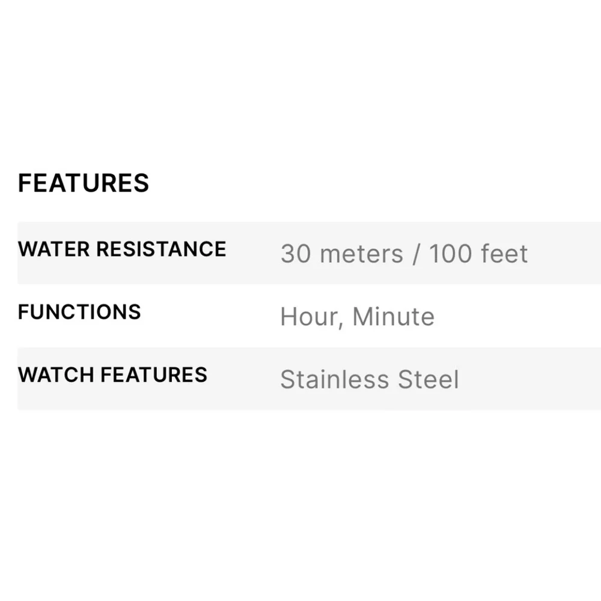This screenshot has width=601, height=601.
Task: Click the "100 feet" text
Action: pos(478,254)
